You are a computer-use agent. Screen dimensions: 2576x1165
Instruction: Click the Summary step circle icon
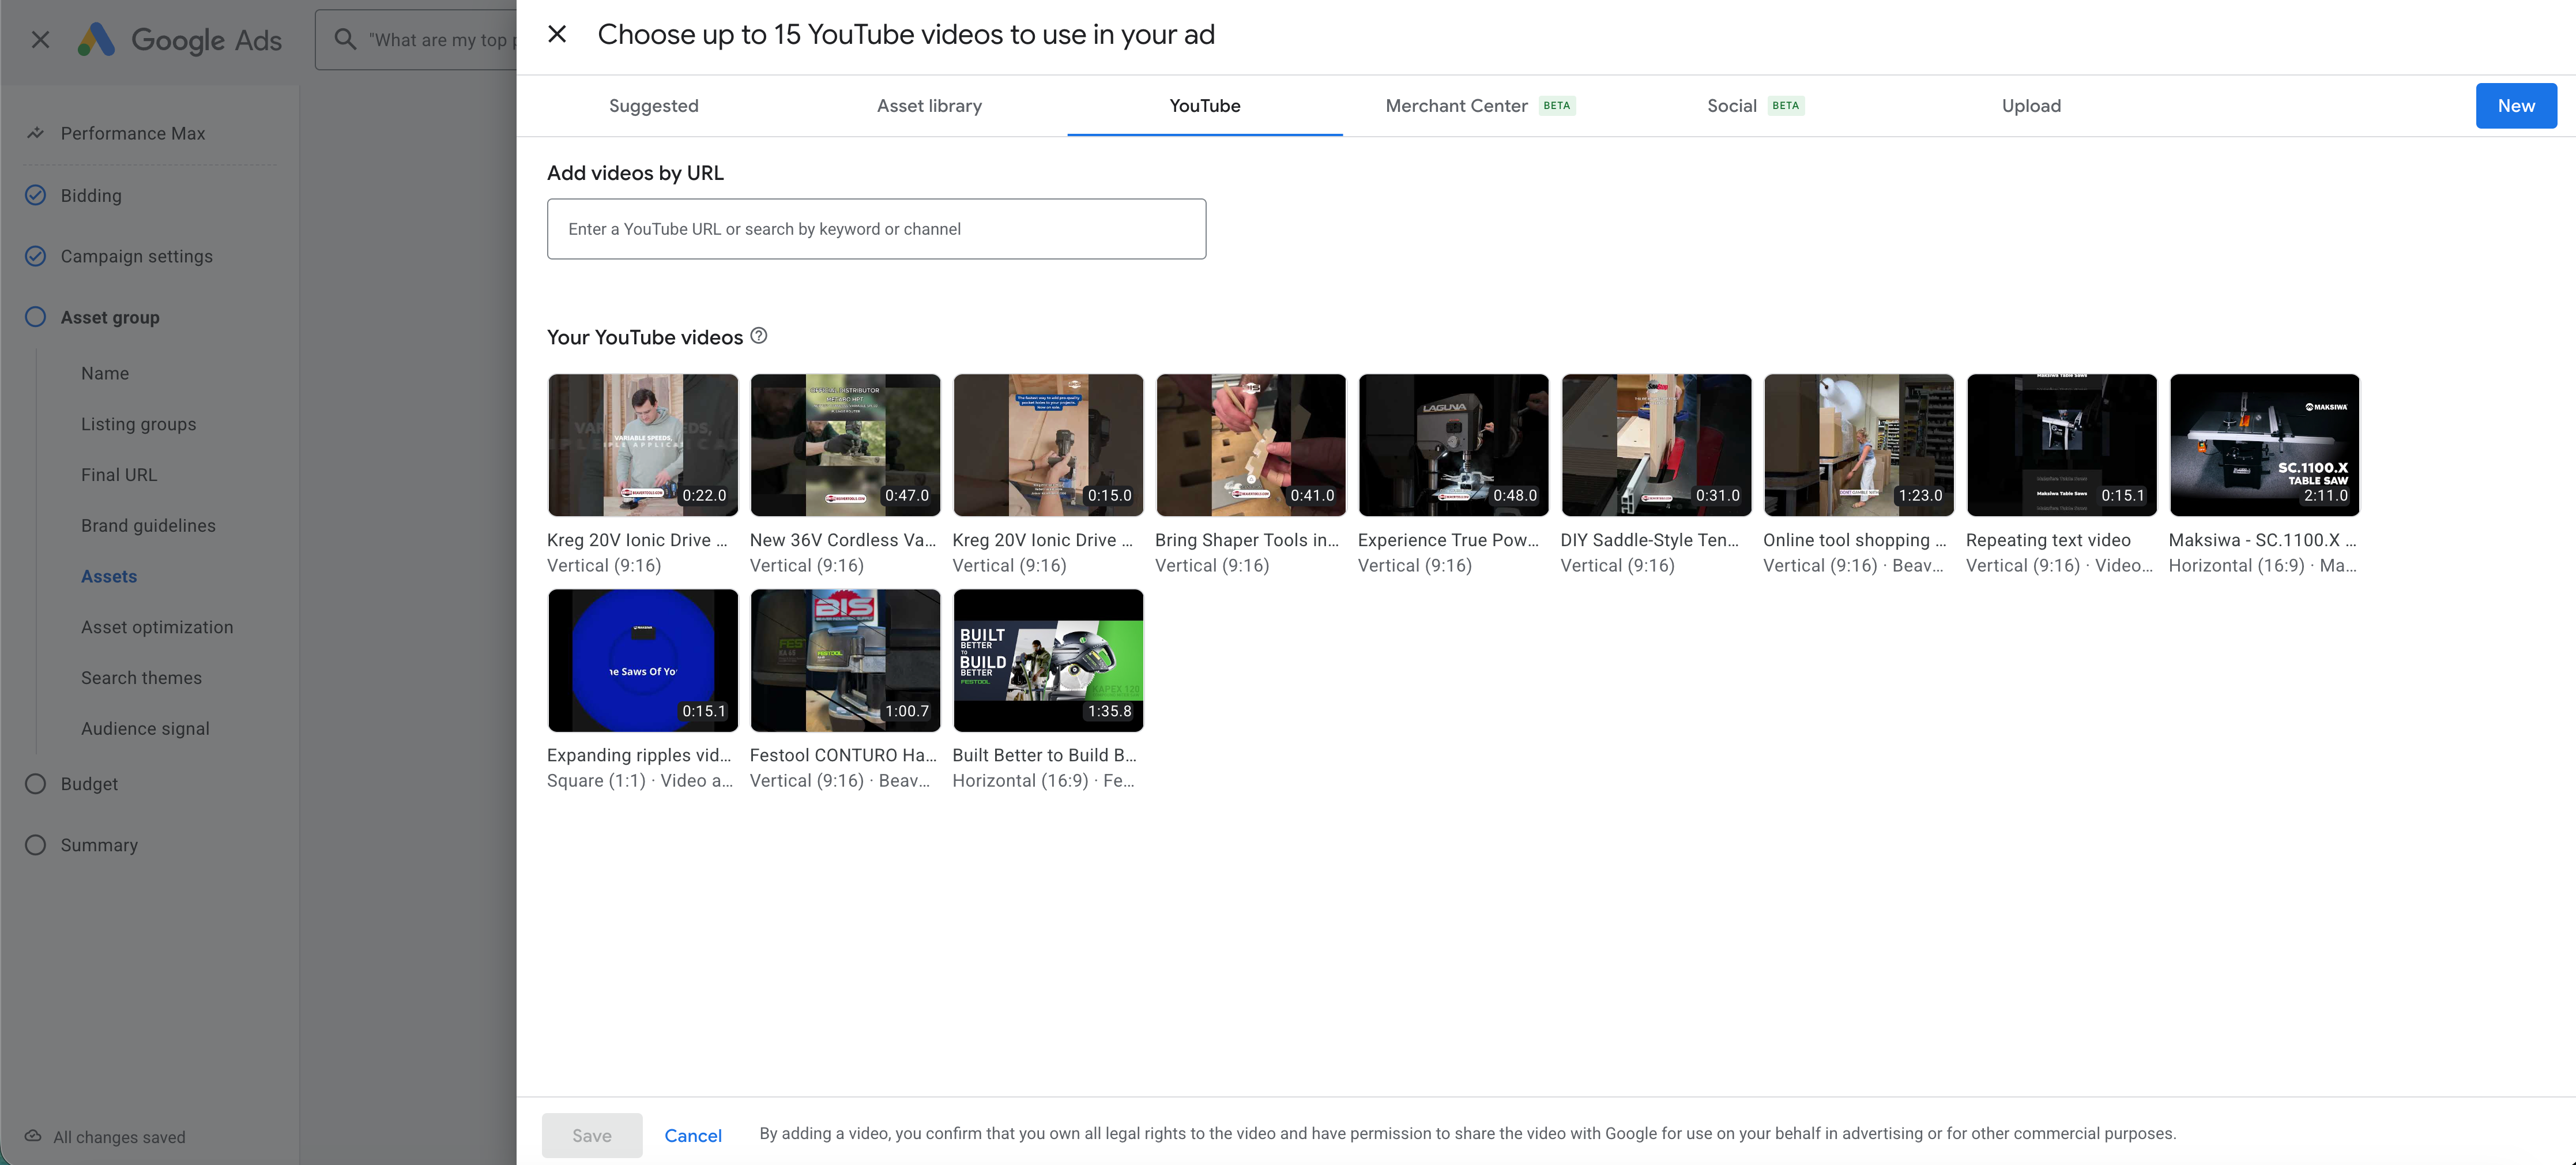pos(35,845)
